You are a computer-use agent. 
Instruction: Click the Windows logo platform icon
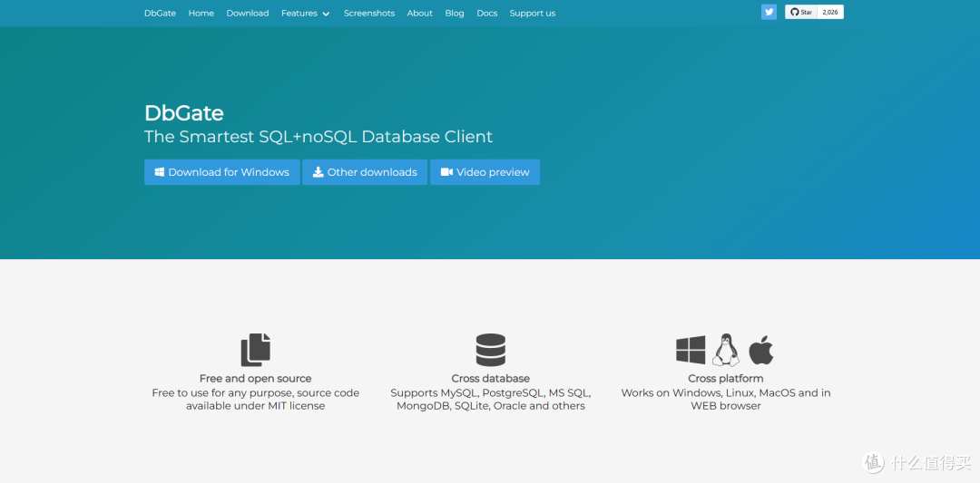(691, 350)
